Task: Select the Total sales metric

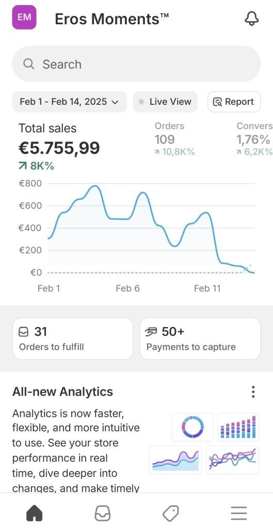Action: (59, 147)
